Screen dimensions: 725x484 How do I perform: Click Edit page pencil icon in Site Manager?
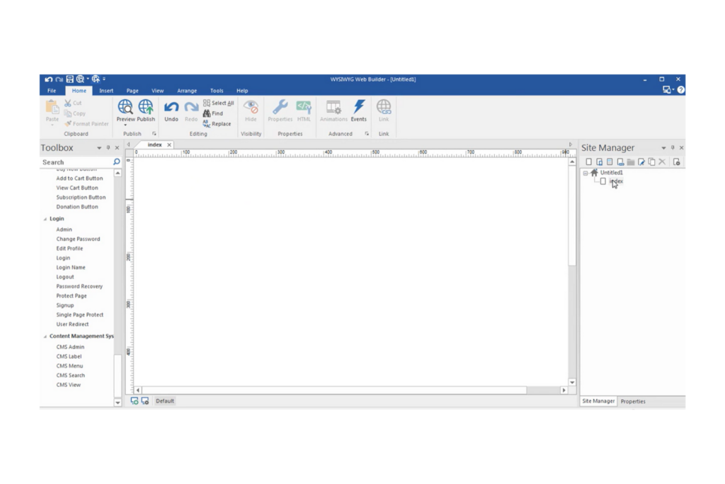point(641,162)
